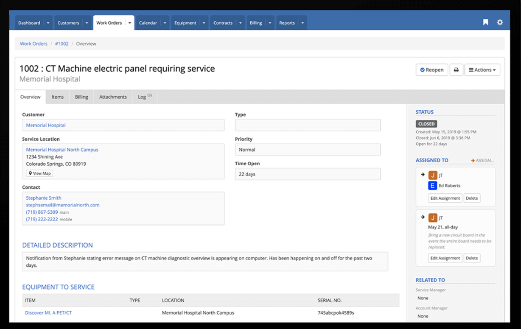521x329 pixels.
Task: Click the View Map pin icon
Action: point(31,173)
